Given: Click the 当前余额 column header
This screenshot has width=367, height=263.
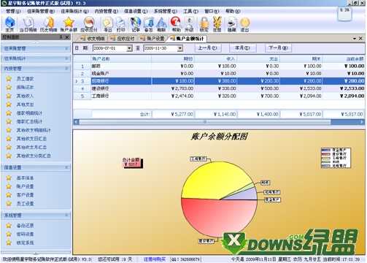Looking at the screenshot, I should [x=344, y=58].
